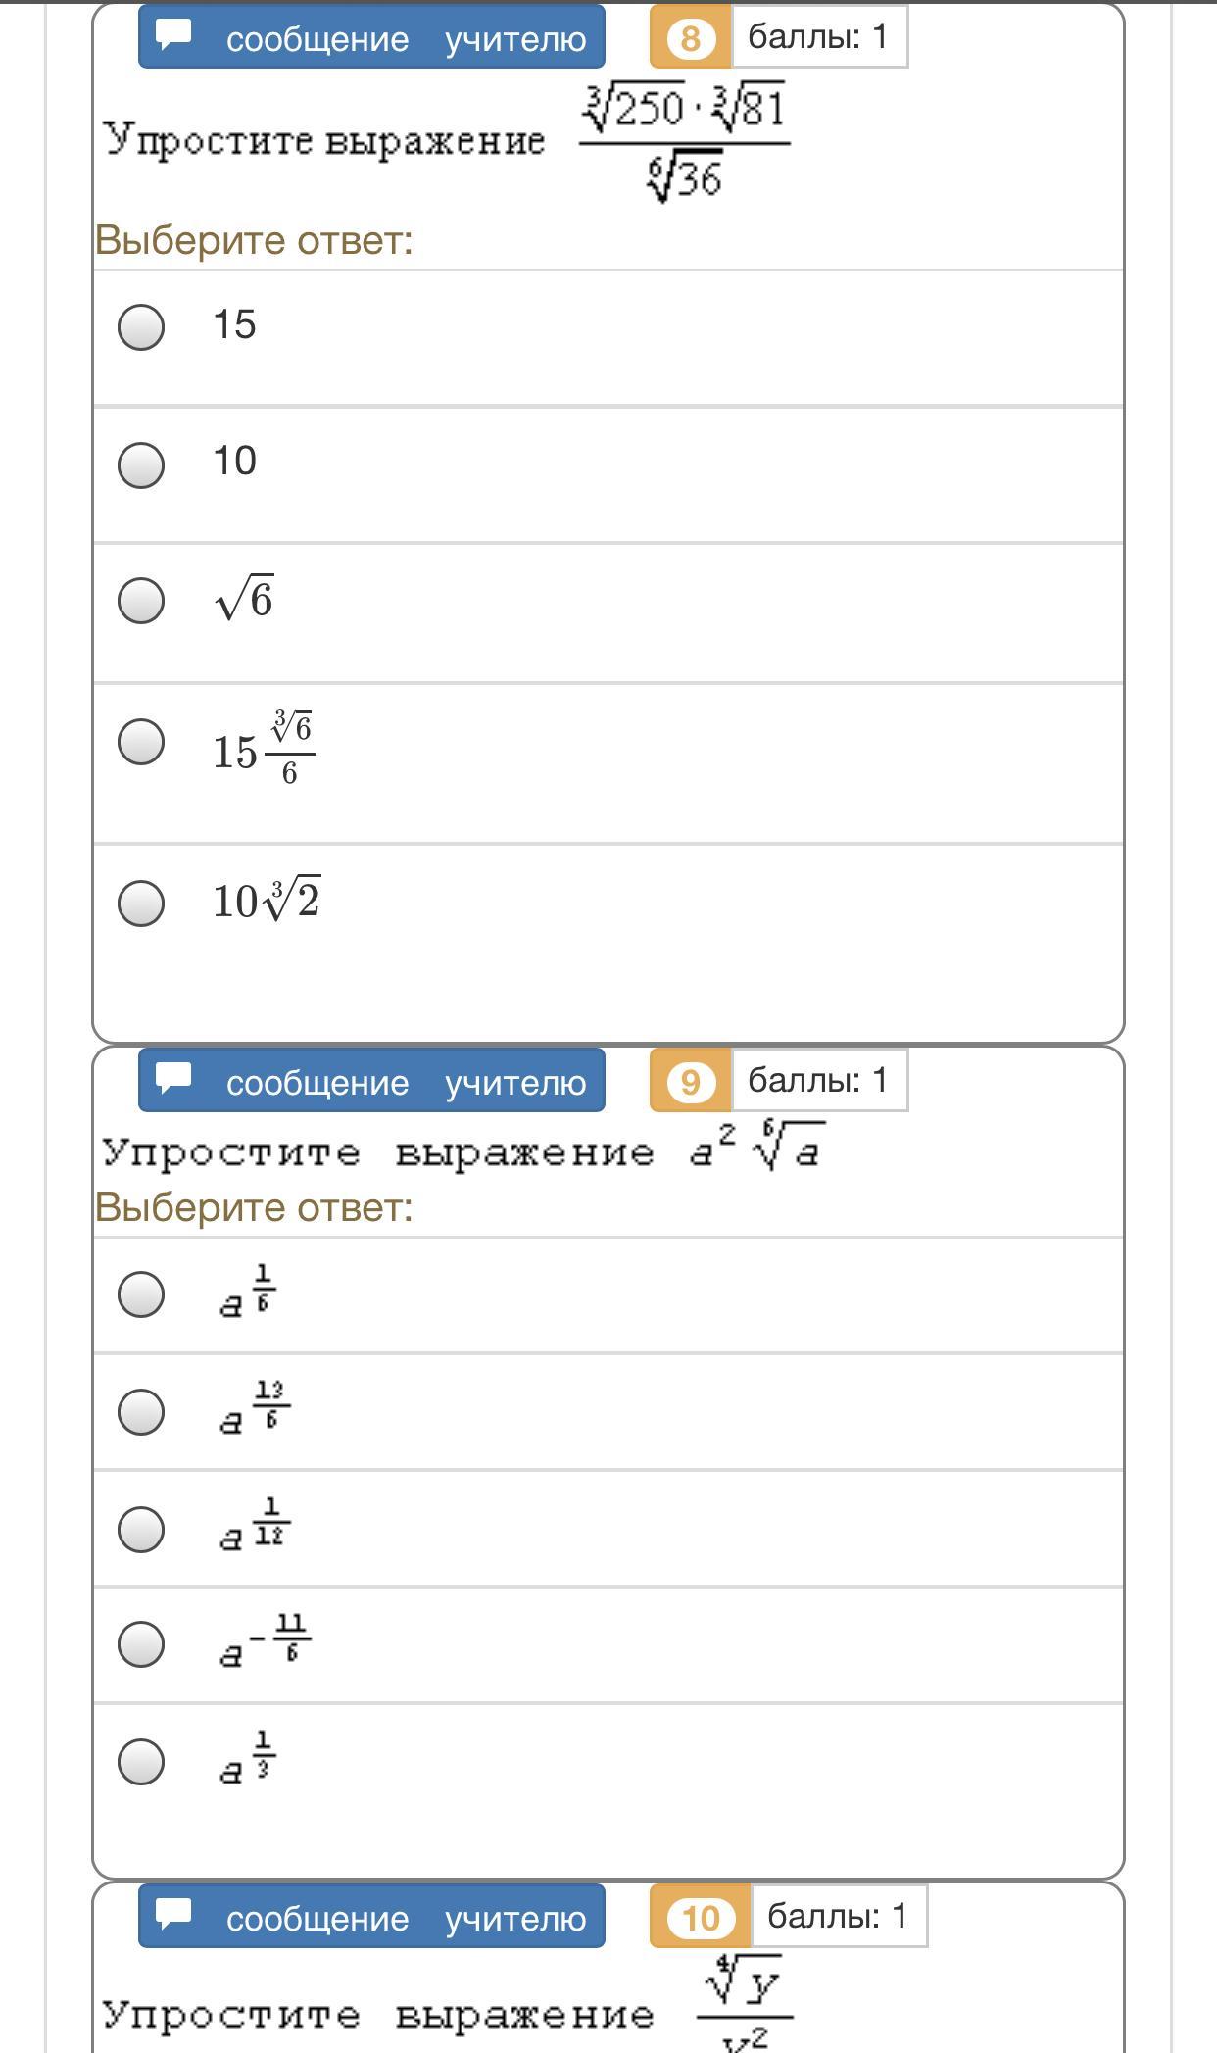1217x2053 pixels.
Task: Pick the 15 times cube root fraction option
Action: (141, 742)
